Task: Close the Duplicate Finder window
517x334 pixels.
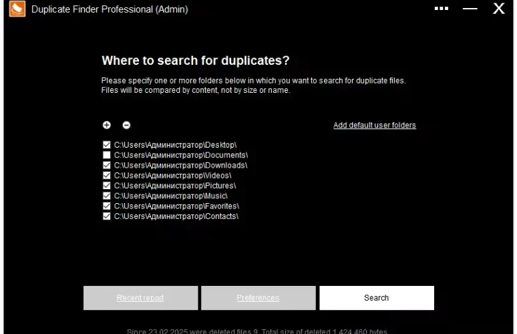Action: coord(498,9)
